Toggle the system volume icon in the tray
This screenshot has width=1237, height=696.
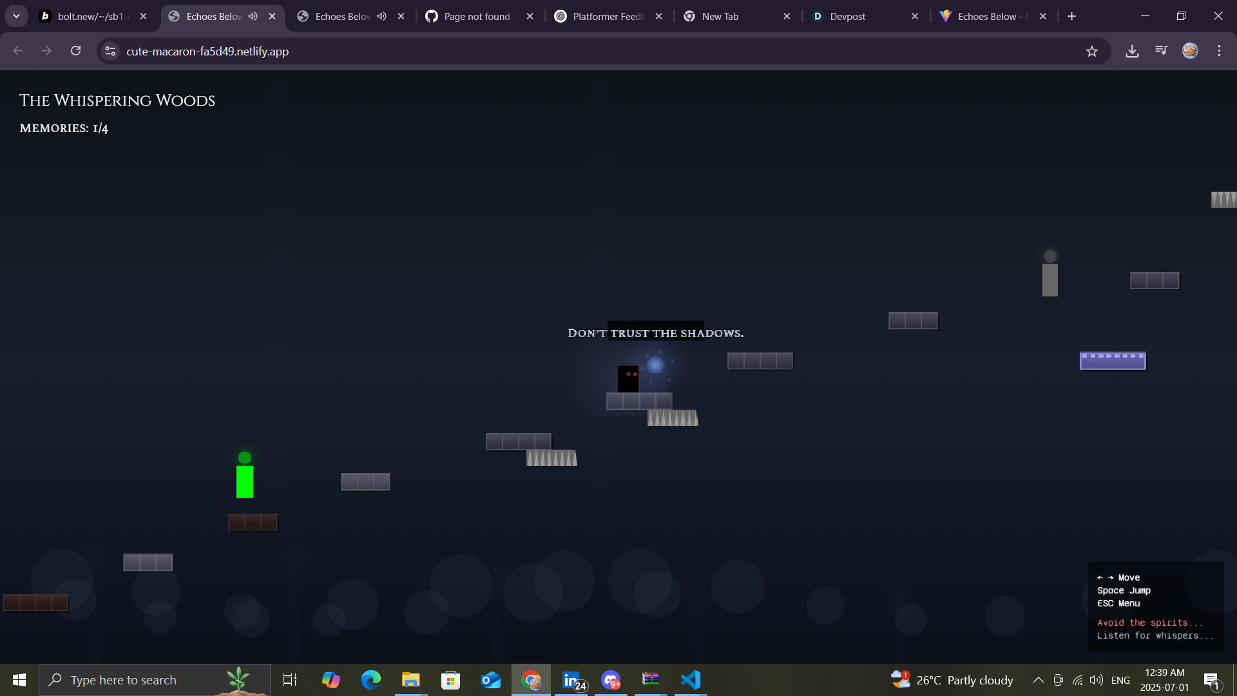[x=1096, y=680]
